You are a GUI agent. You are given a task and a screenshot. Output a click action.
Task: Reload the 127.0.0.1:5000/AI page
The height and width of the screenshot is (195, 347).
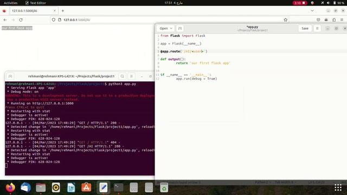click(21, 20)
